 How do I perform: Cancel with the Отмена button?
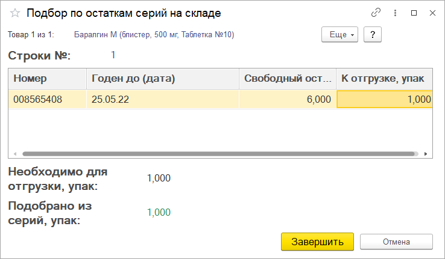click(396, 242)
